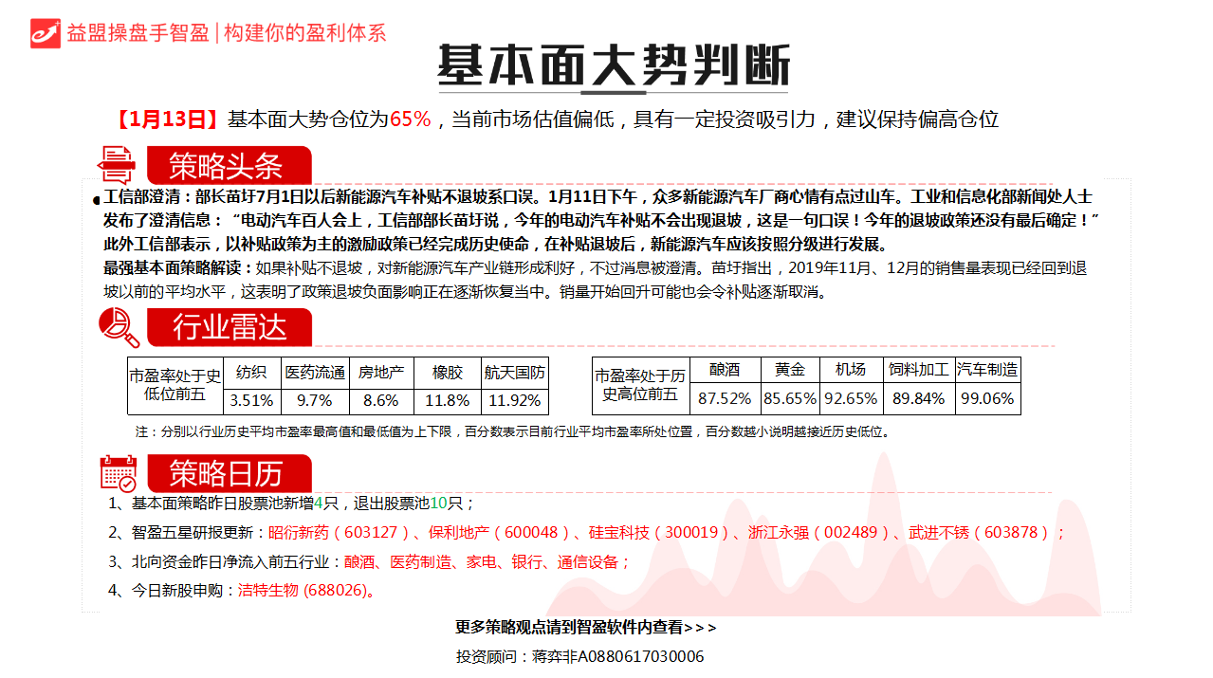Click the 【1月13日】 date label
Screen dimensions: 1213x678
pos(167,119)
